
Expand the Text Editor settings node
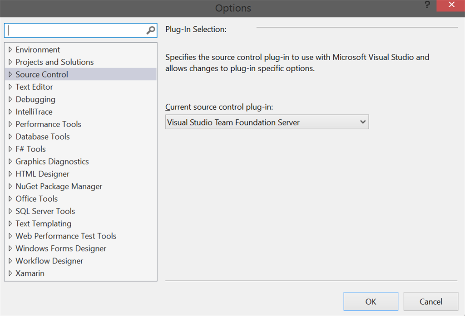click(x=11, y=87)
